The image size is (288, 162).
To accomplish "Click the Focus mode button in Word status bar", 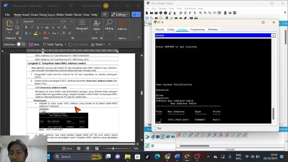I will pos(67,148).
